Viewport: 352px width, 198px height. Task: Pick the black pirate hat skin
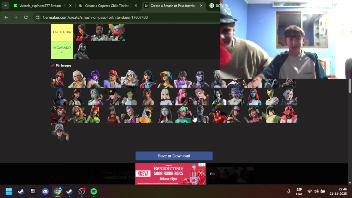112,97
